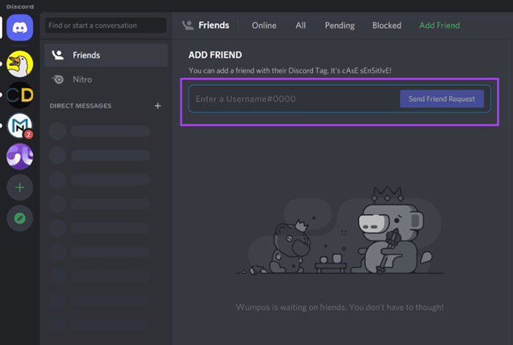Click the Add a Server plus button
The image size is (513, 345).
pos(20,188)
